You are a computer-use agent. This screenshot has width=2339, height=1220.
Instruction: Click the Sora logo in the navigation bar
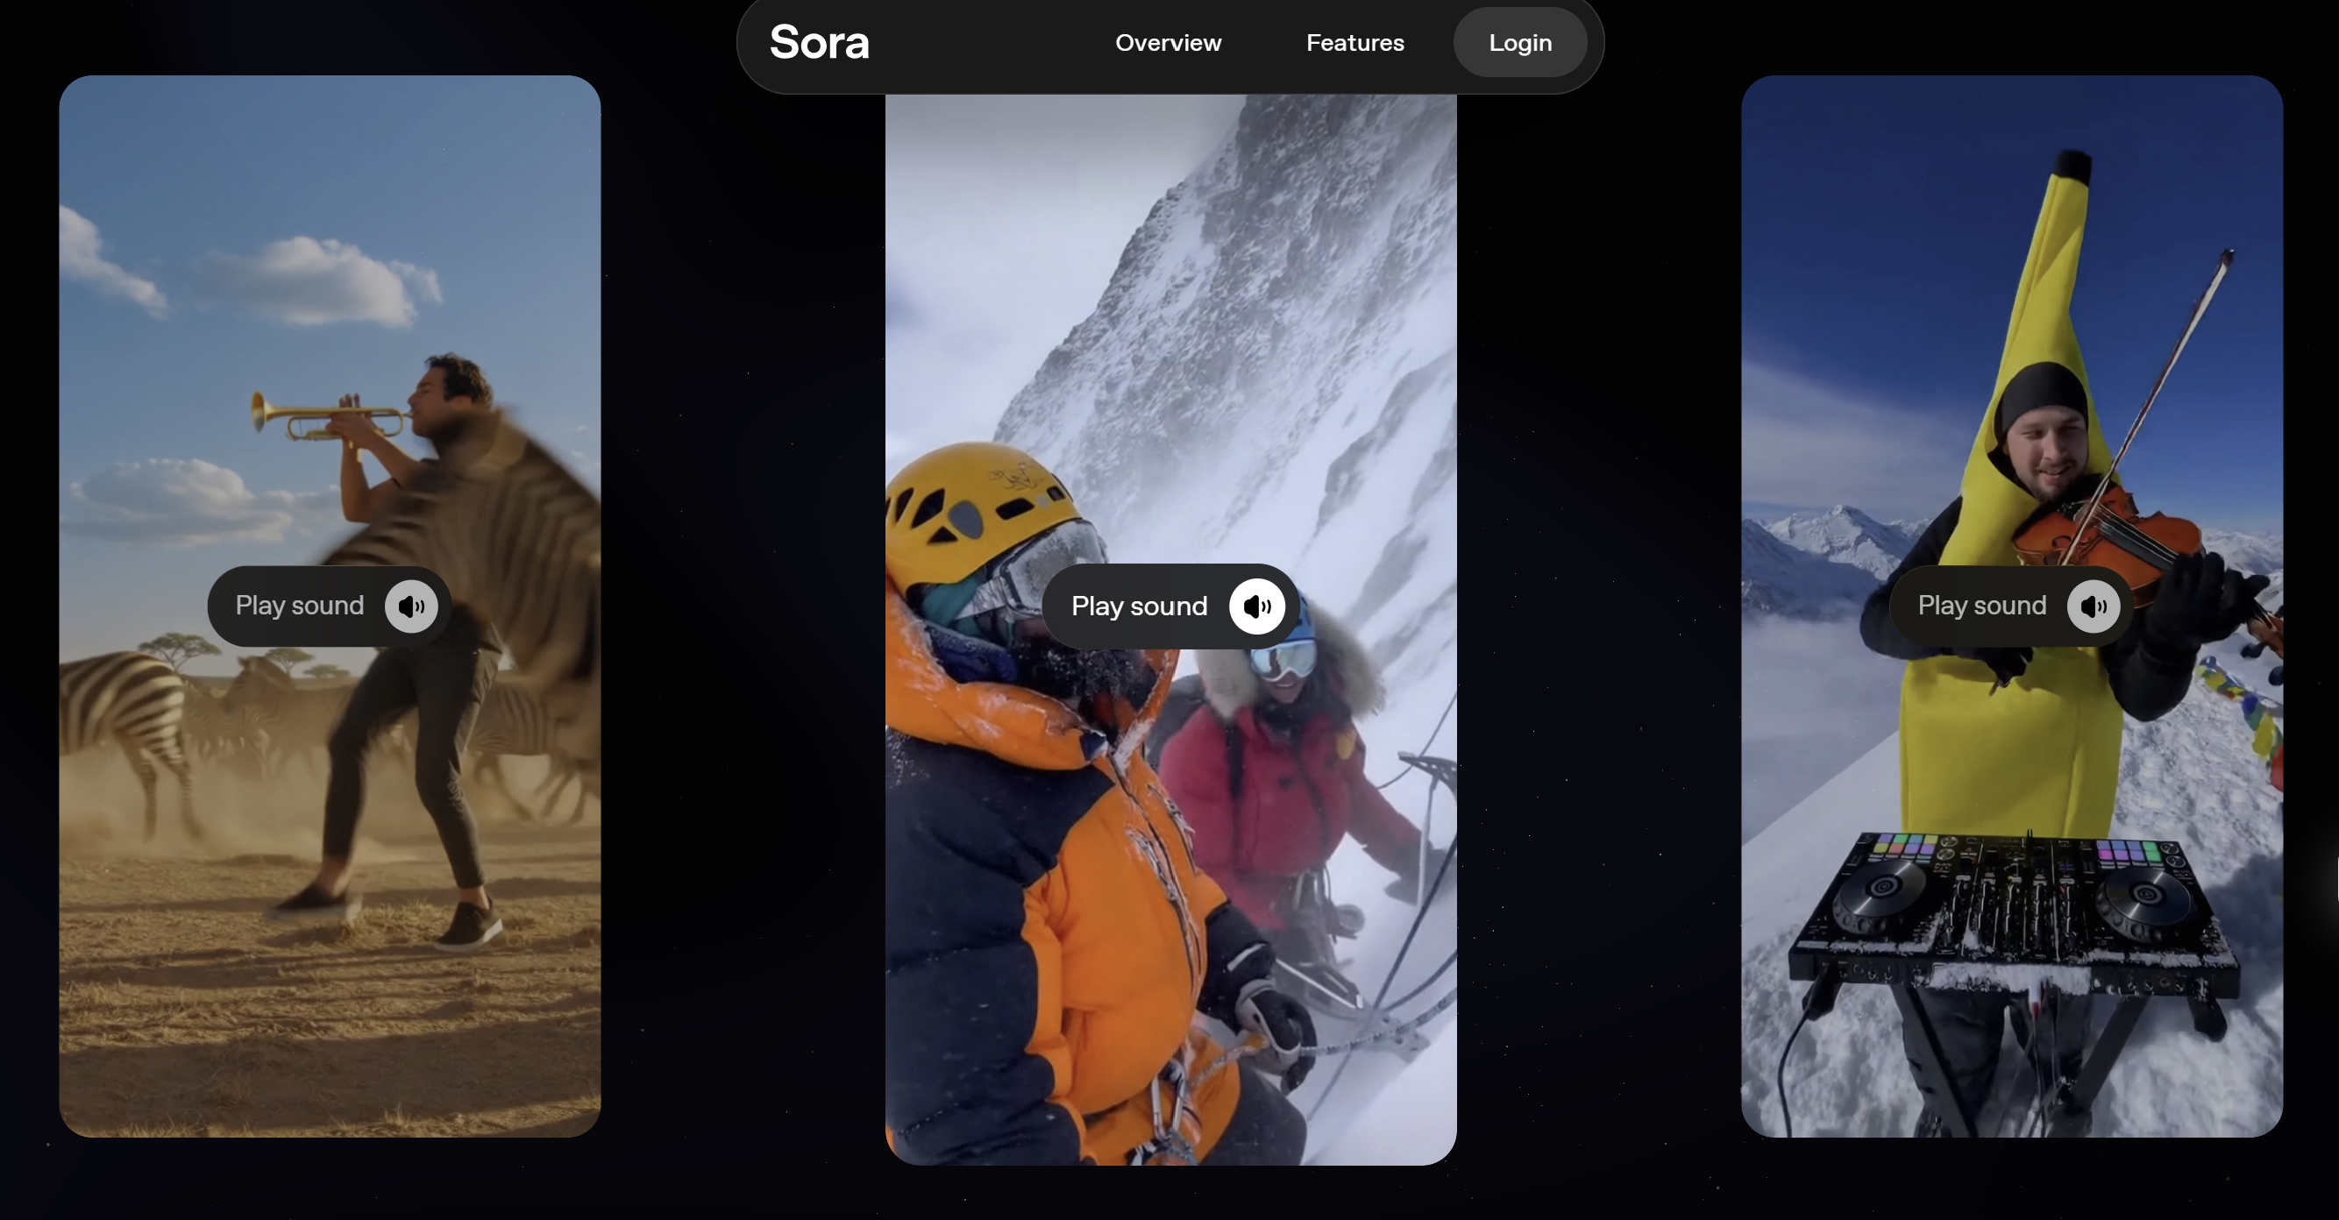[819, 43]
